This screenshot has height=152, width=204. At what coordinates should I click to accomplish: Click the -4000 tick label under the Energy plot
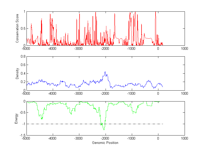pos(53,139)
